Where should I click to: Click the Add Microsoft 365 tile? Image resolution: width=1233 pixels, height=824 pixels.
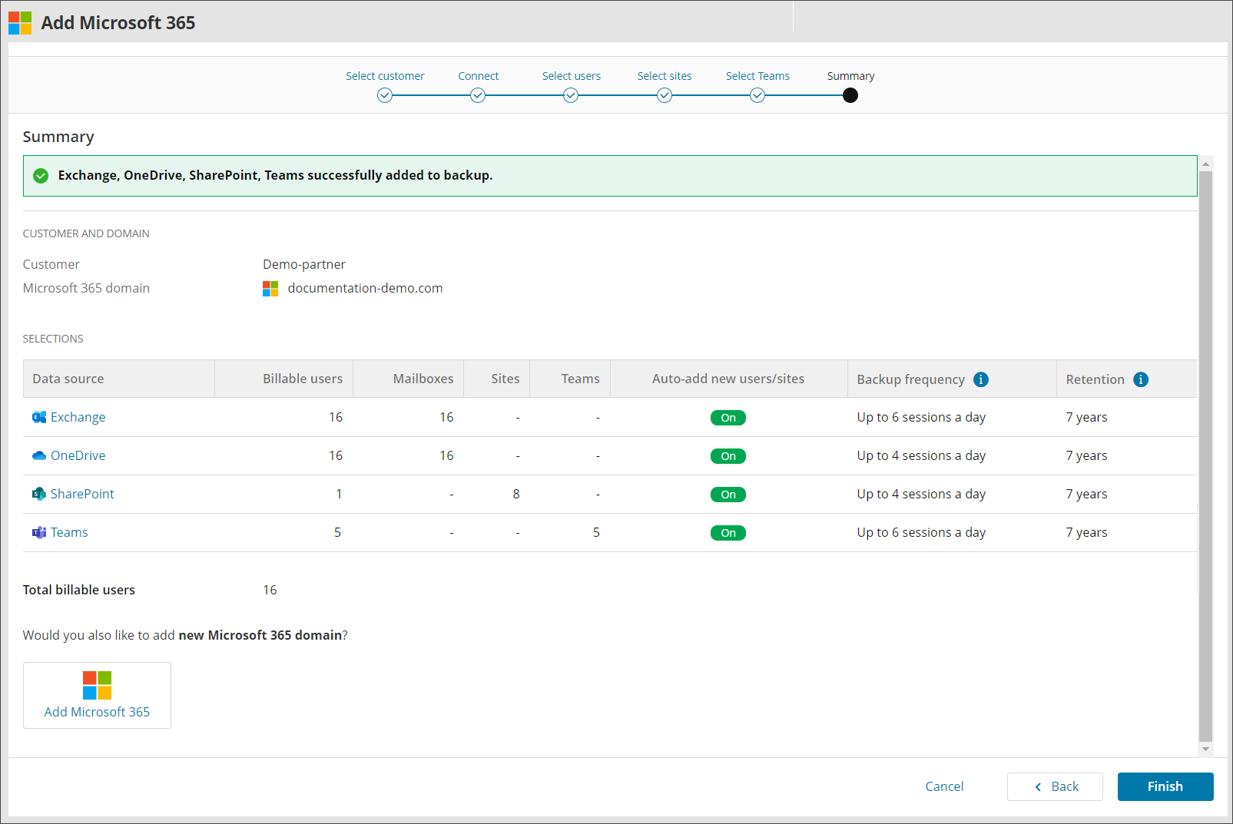(x=97, y=695)
